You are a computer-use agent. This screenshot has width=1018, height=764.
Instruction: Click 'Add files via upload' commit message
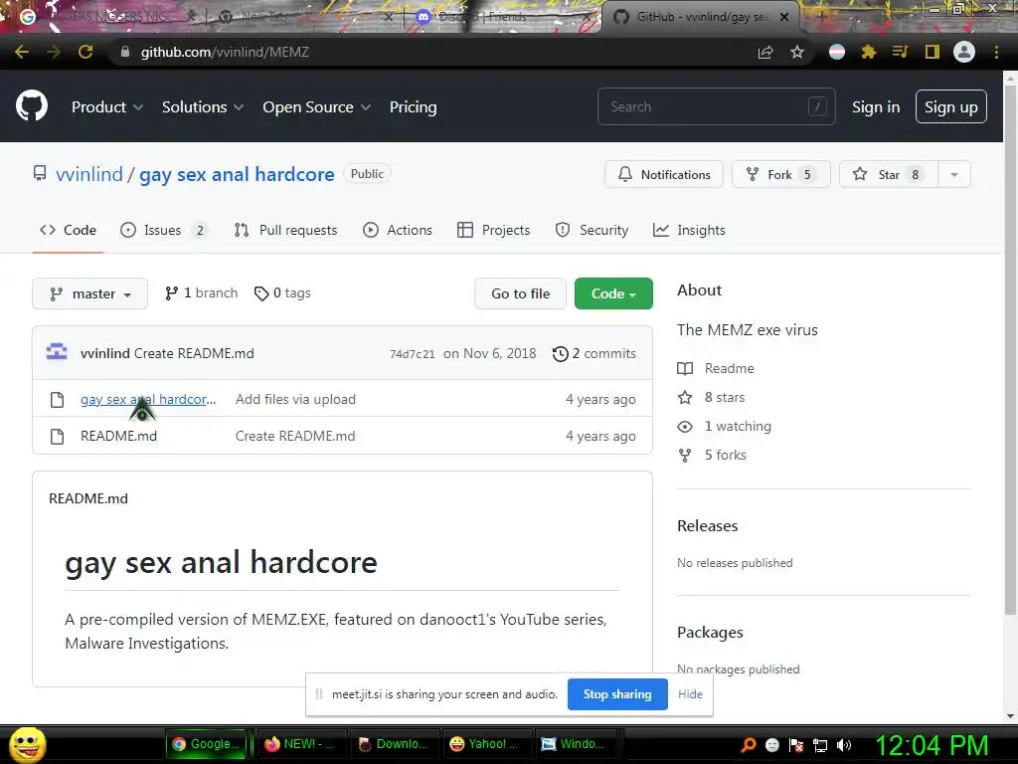coord(295,400)
